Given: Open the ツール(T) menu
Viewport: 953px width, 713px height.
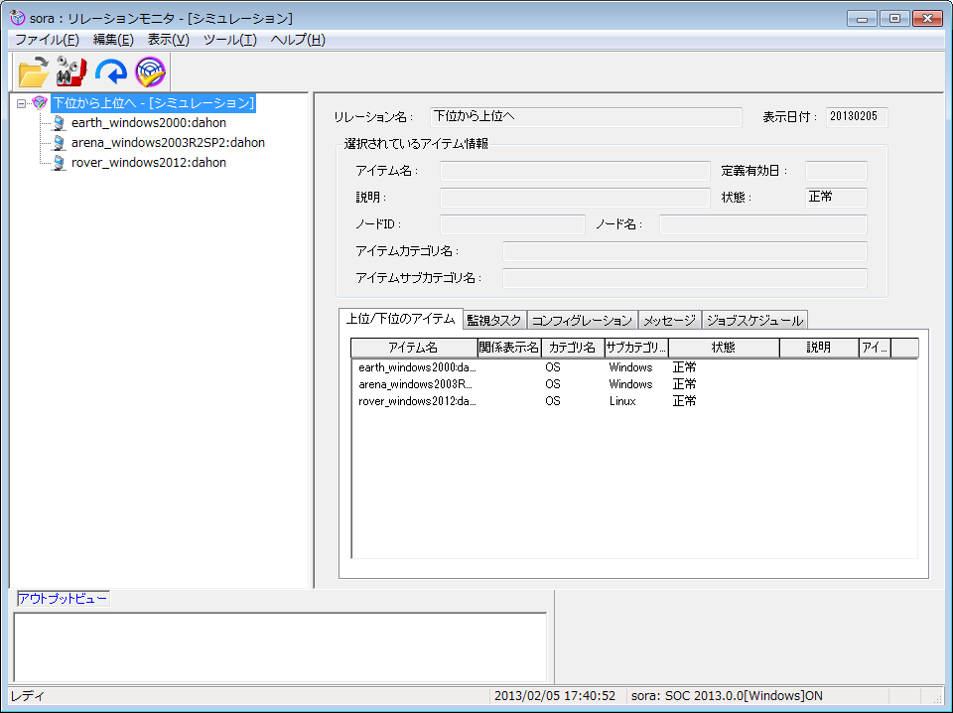Looking at the screenshot, I should 229,40.
